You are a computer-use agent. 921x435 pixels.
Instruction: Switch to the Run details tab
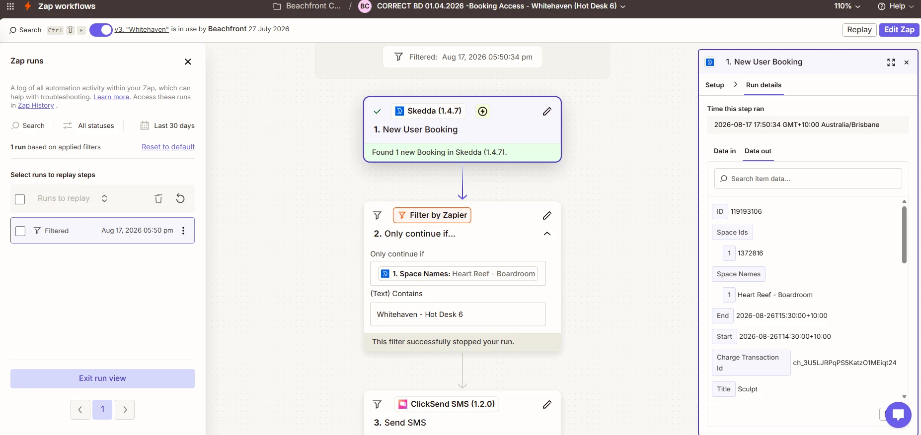click(764, 85)
